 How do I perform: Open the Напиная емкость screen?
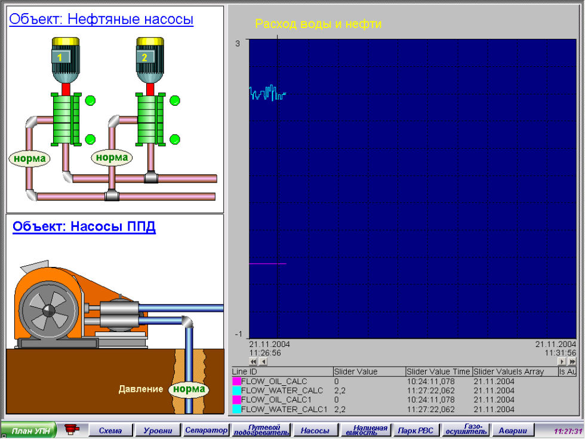(x=367, y=431)
